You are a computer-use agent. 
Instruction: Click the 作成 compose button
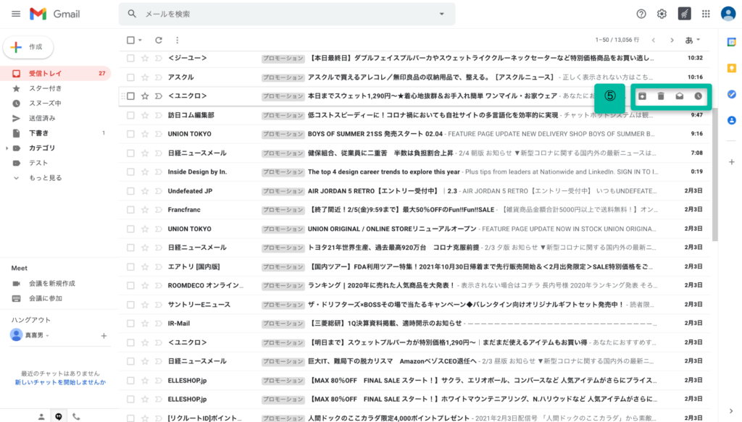pos(29,47)
